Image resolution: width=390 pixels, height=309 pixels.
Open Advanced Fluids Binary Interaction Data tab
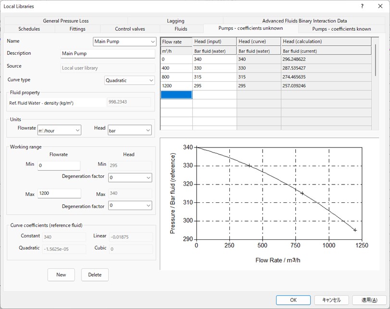click(304, 21)
